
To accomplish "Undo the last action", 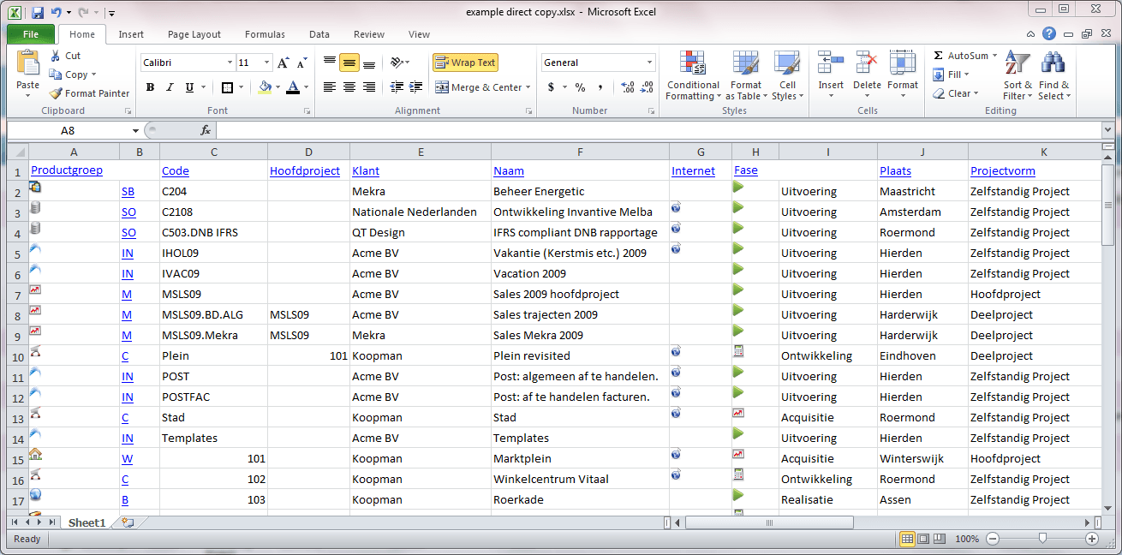I will click(x=57, y=13).
